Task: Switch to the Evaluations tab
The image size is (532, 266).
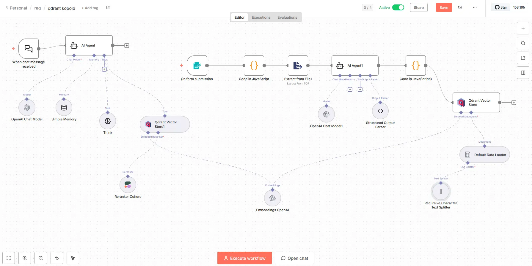Action: pyautogui.click(x=287, y=17)
